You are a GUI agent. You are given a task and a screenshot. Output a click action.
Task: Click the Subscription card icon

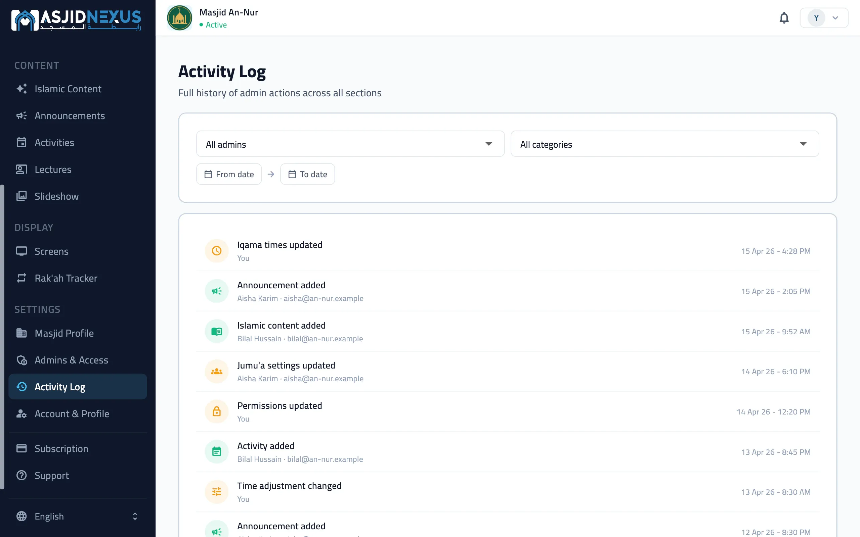[x=22, y=449]
